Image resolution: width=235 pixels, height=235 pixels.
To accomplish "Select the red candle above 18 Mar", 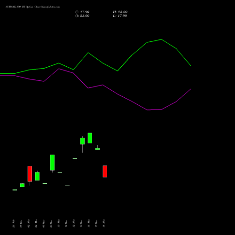I will pyautogui.click(x=105, y=172).
